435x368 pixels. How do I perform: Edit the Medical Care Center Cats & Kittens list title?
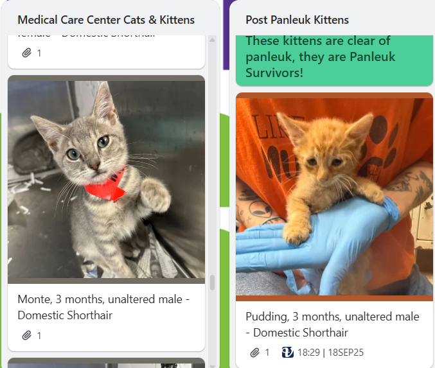point(106,20)
